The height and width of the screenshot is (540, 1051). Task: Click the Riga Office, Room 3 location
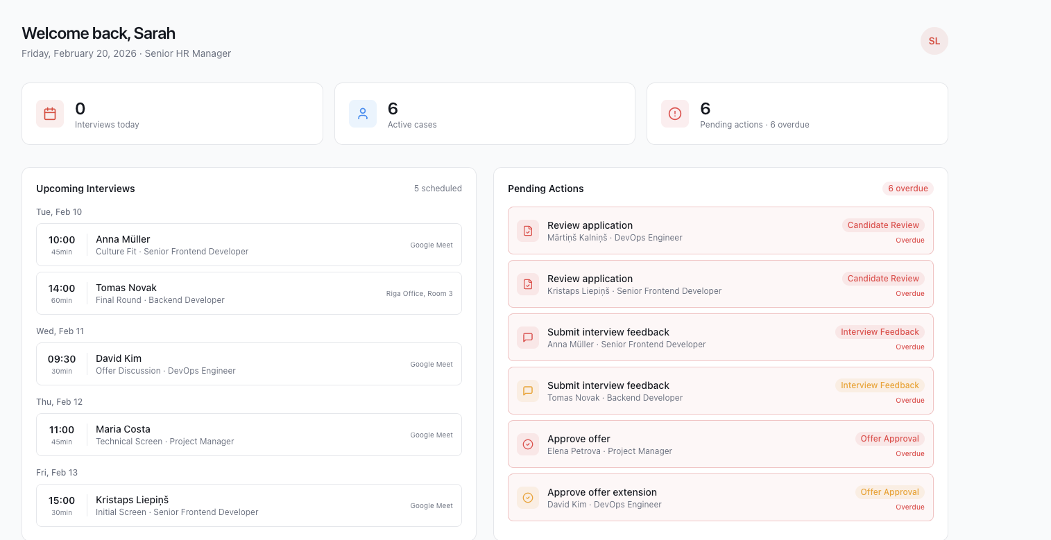pos(420,294)
